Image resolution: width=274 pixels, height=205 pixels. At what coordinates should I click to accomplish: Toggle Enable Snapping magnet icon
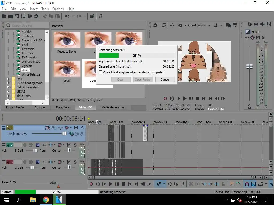(x=247, y=184)
